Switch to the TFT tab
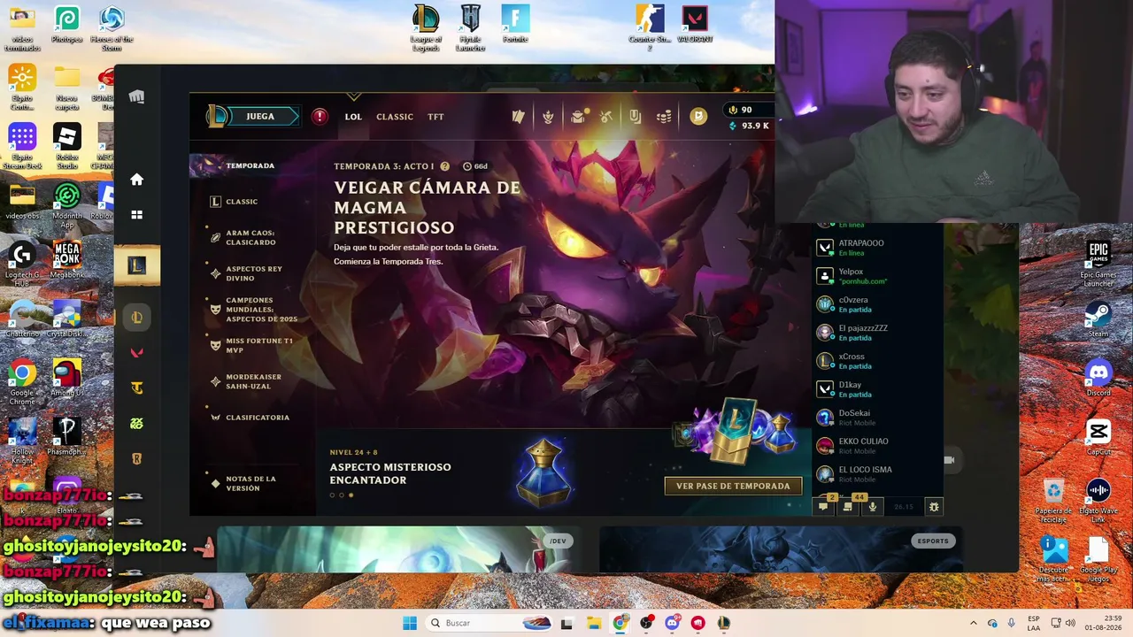1133x637 pixels. point(435,117)
